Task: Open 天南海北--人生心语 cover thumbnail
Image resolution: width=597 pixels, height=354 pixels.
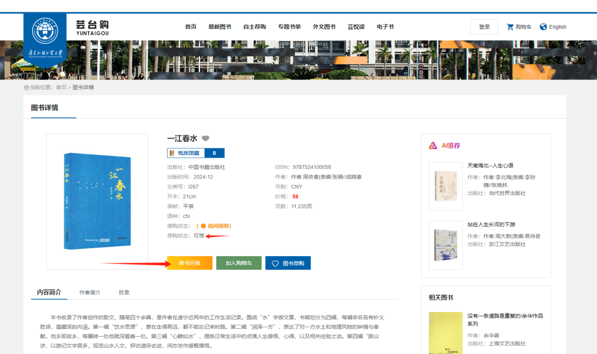Action: tap(445, 186)
